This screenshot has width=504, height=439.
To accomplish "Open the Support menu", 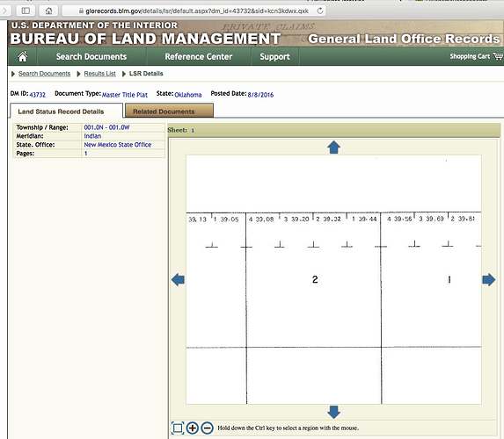I will tap(274, 57).
